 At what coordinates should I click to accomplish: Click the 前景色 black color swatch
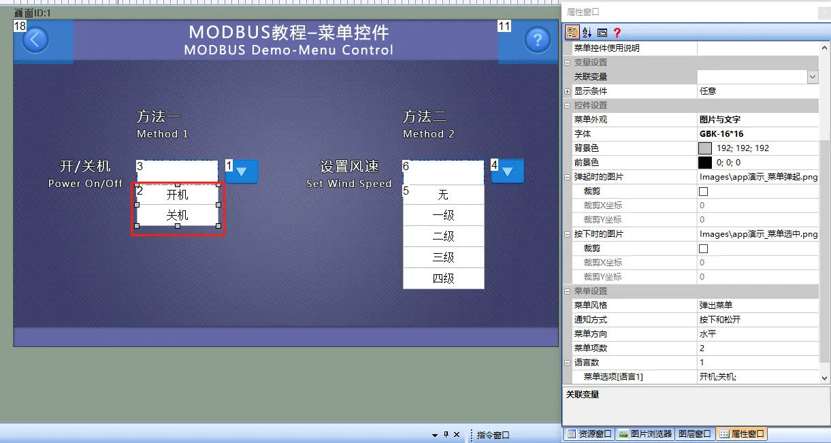click(705, 163)
